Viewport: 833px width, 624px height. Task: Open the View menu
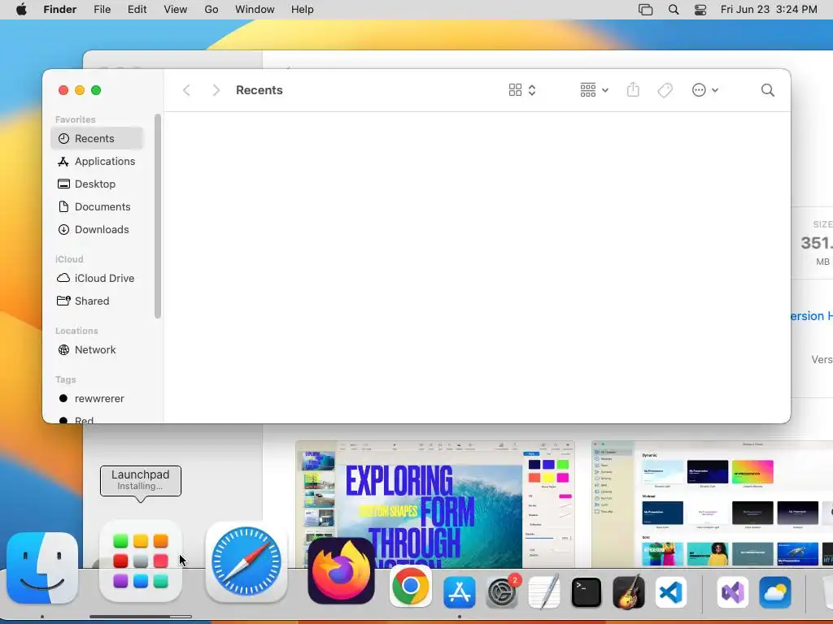176,10
